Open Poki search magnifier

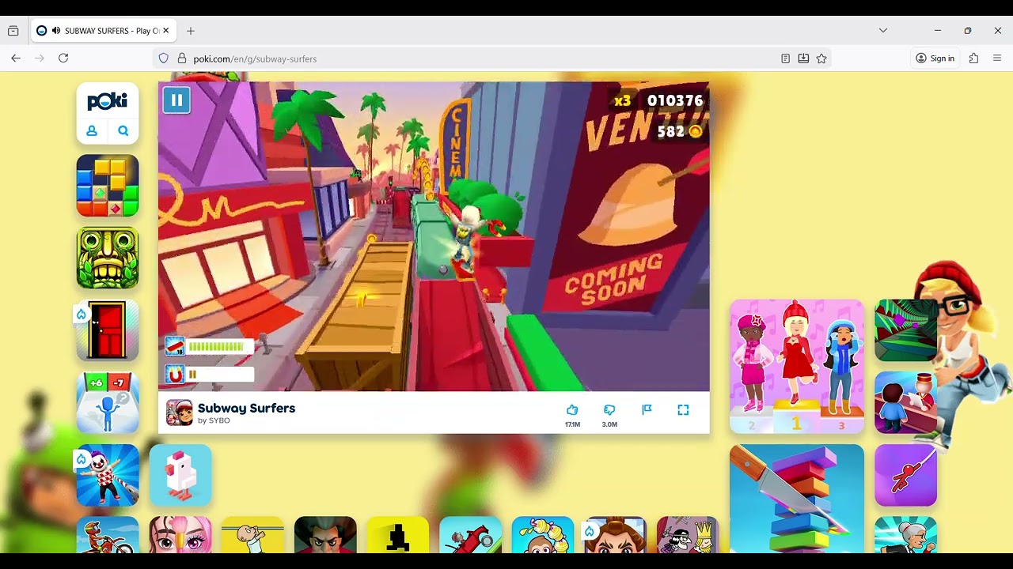123,131
